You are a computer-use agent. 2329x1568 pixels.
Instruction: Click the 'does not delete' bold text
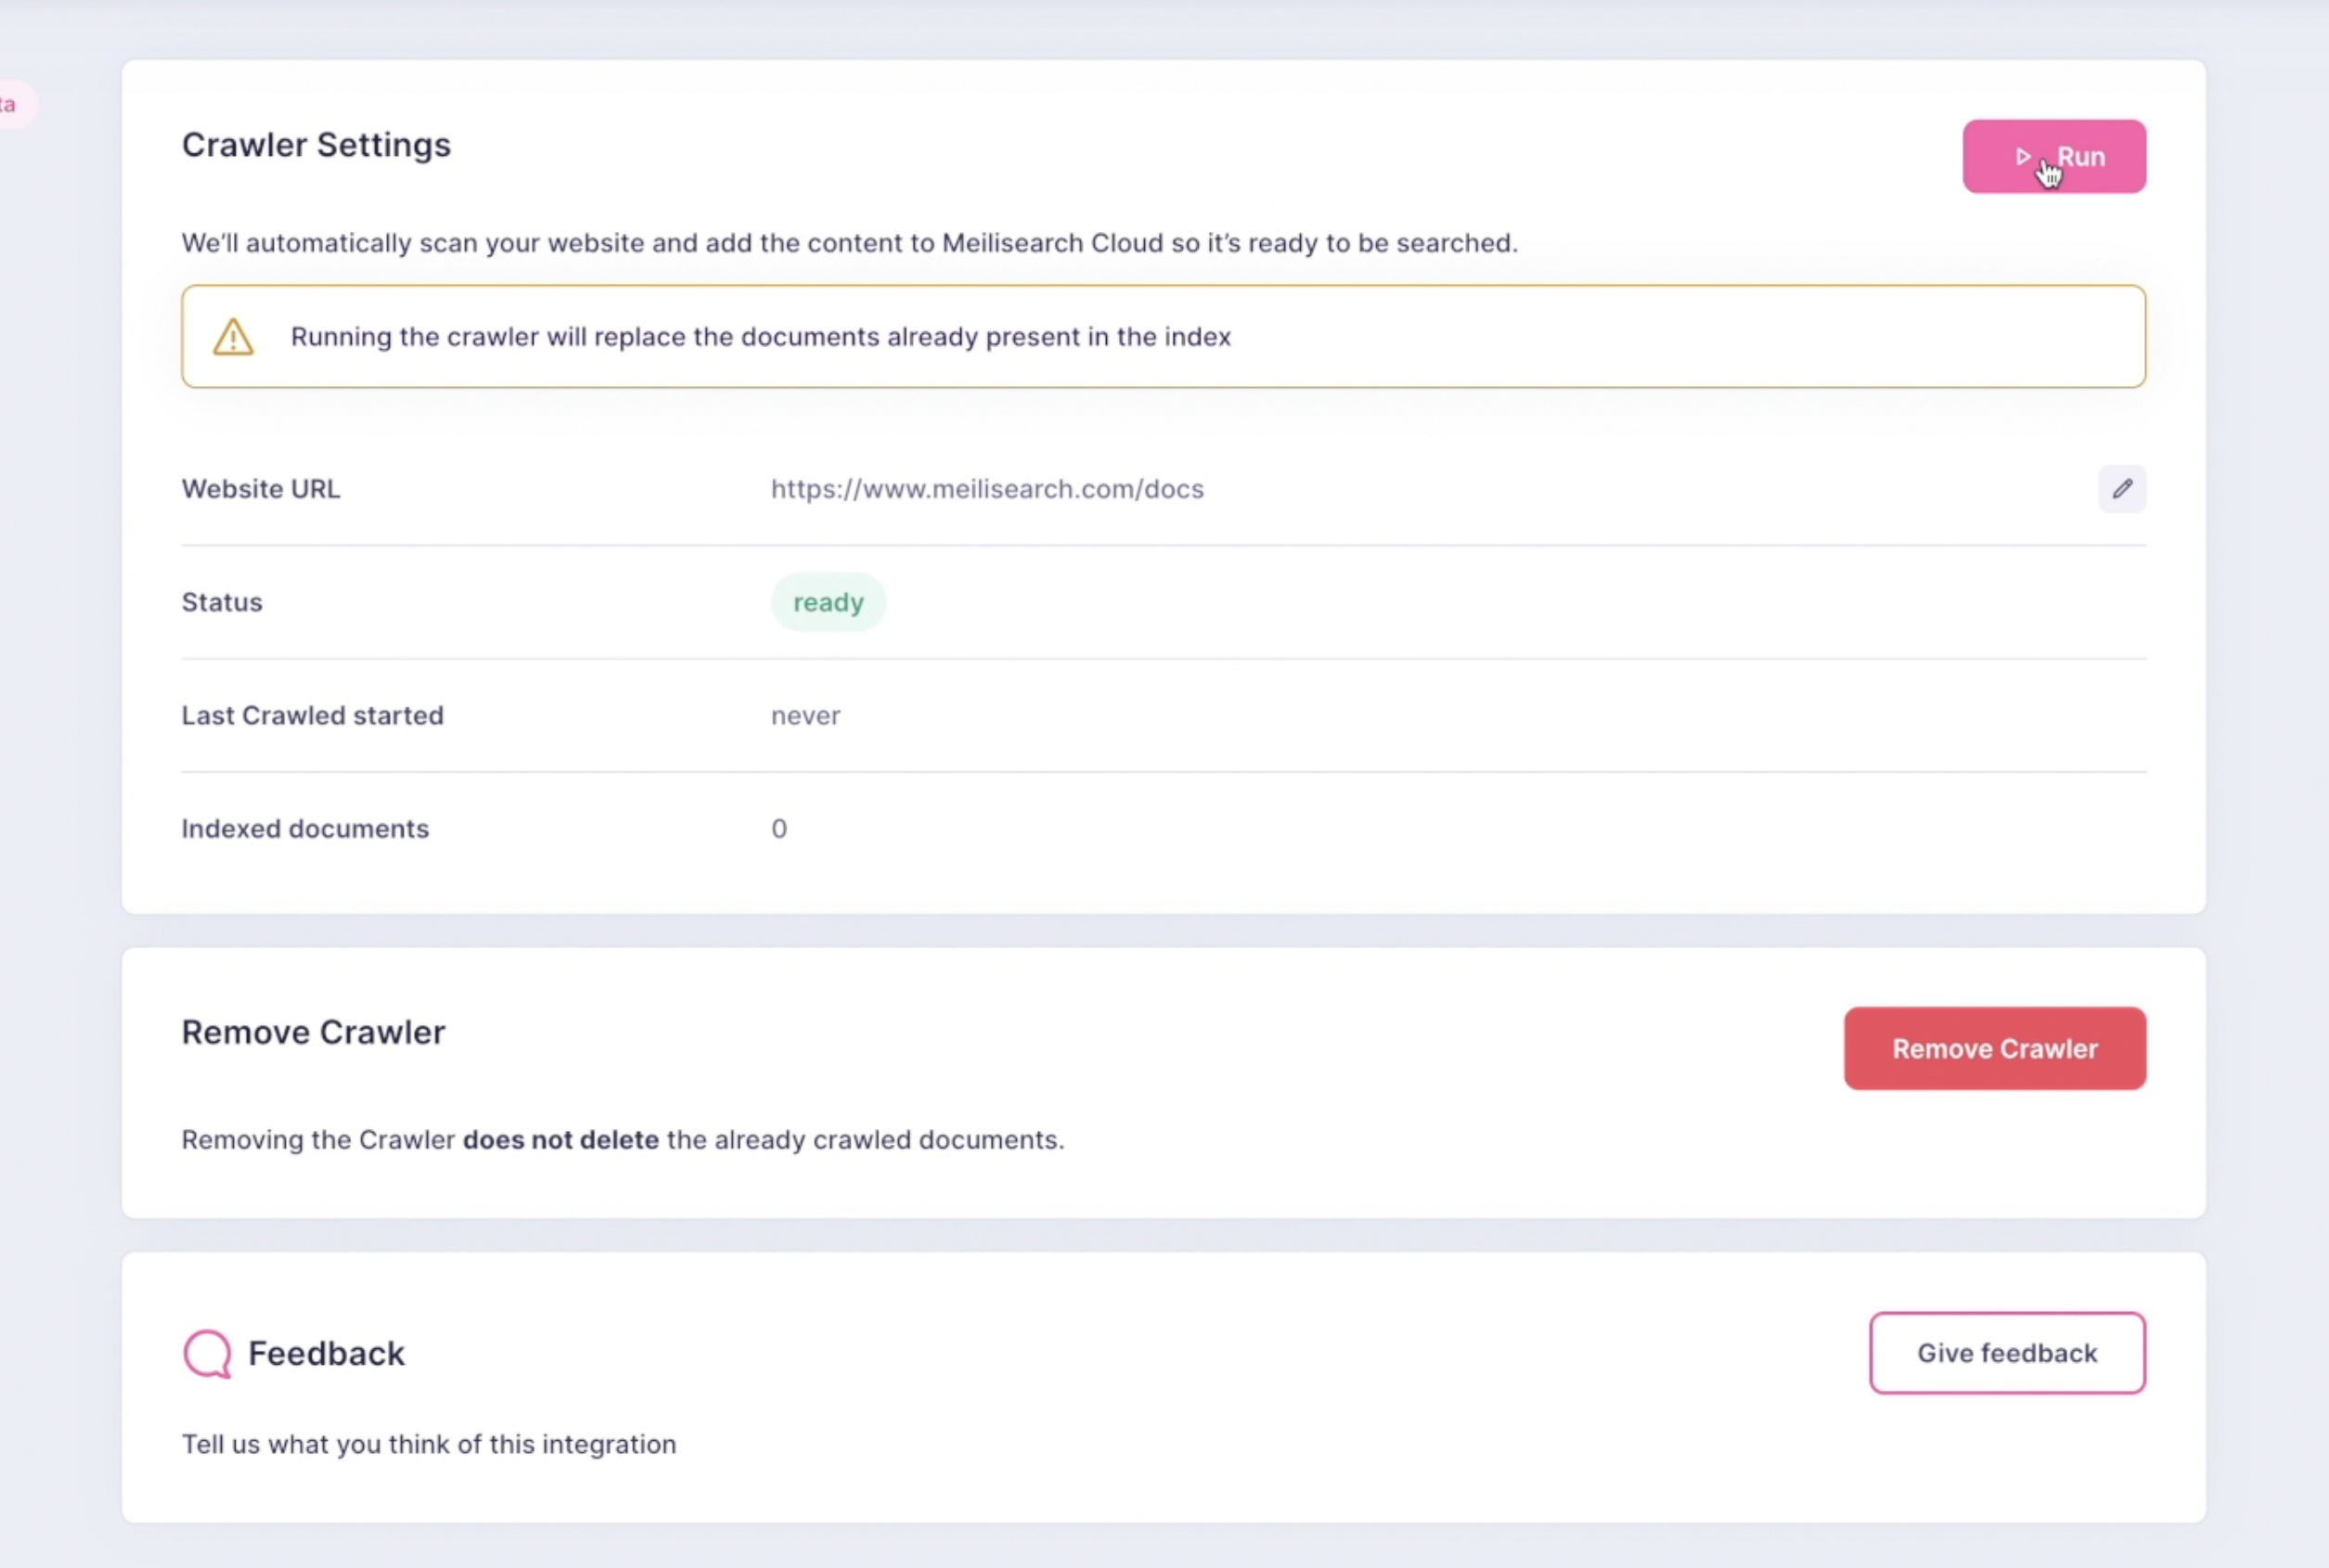pyautogui.click(x=561, y=1140)
